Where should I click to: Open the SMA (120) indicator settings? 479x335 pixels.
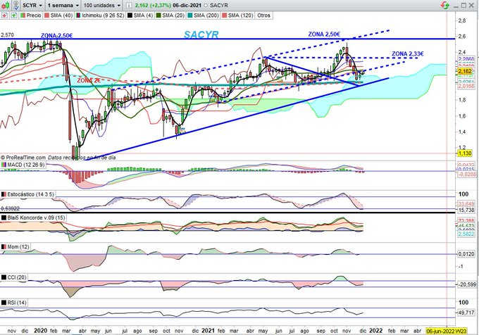pos(237,15)
